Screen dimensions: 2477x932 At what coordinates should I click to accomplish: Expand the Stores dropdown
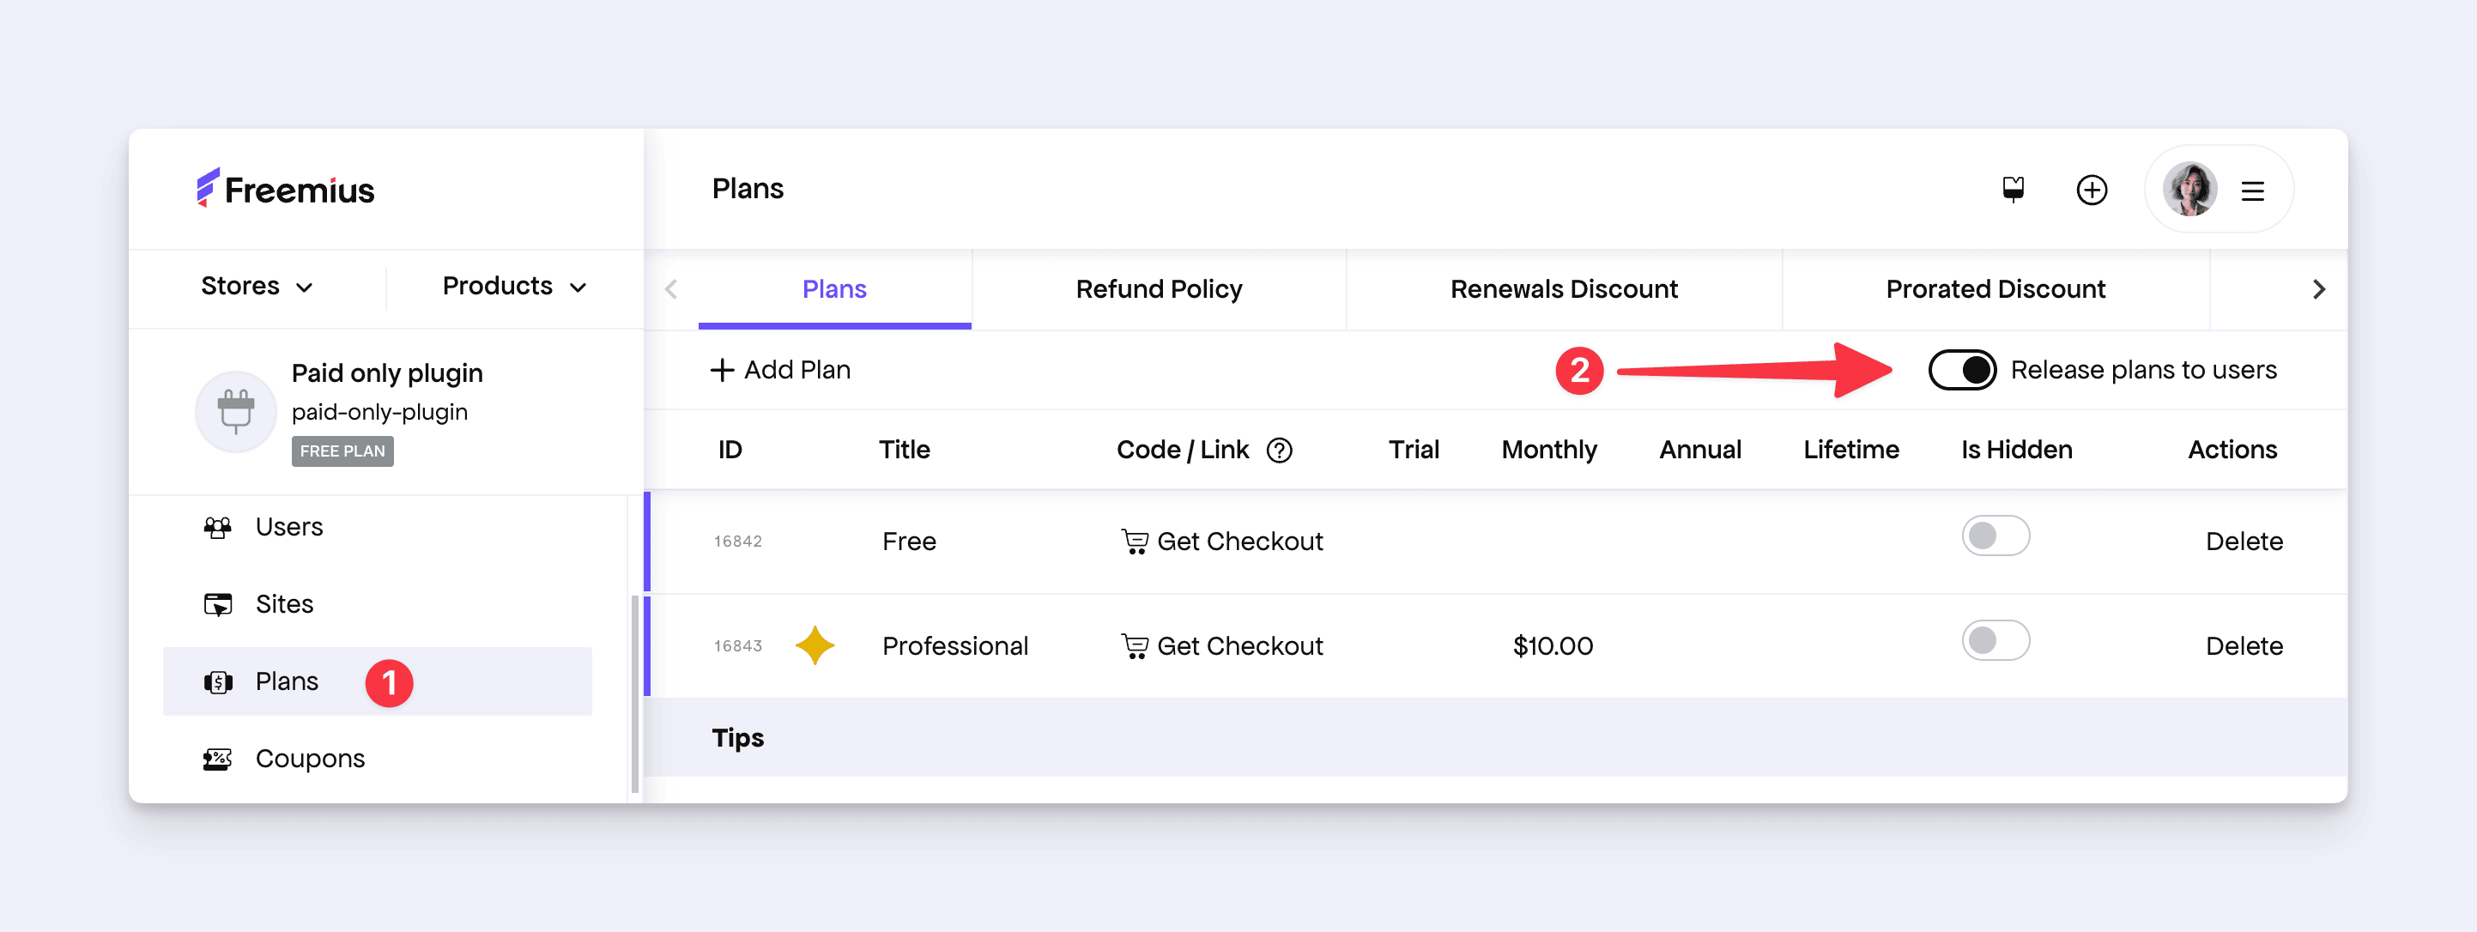click(257, 287)
